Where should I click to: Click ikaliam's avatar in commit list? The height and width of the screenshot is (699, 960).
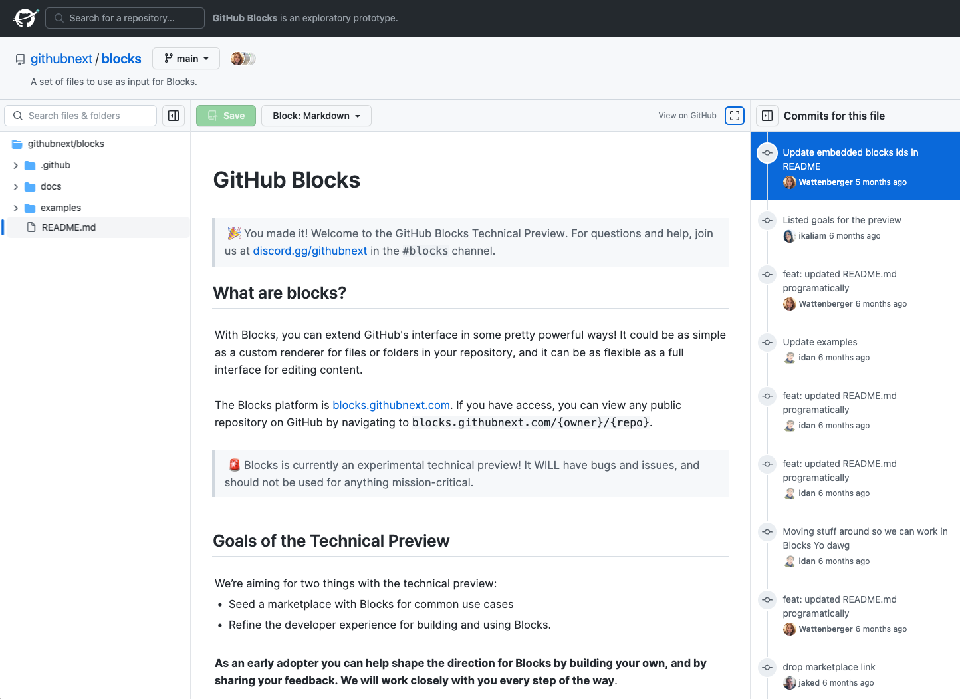[789, 236]
